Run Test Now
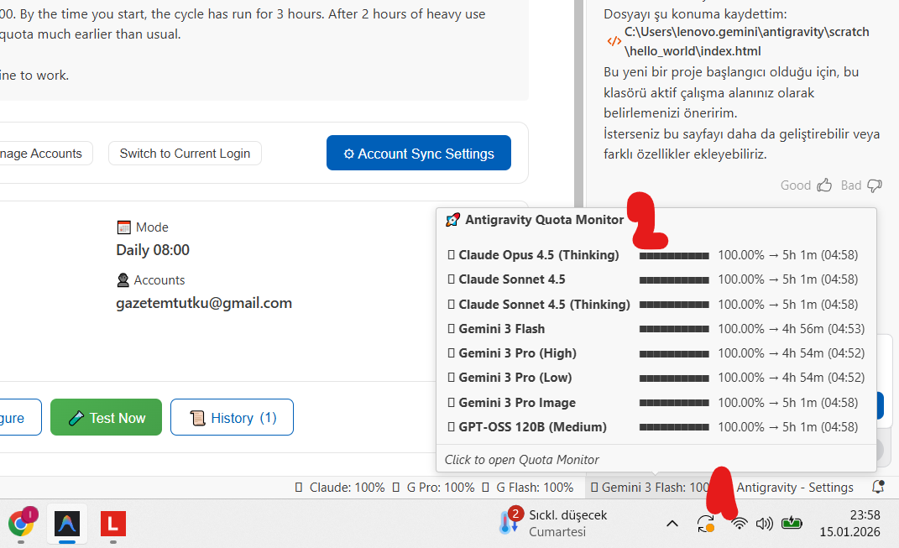899x548 pixels. (x=106, y=417)
